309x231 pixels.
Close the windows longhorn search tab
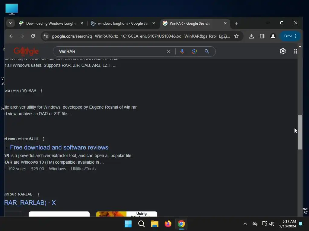pos(154,23)
